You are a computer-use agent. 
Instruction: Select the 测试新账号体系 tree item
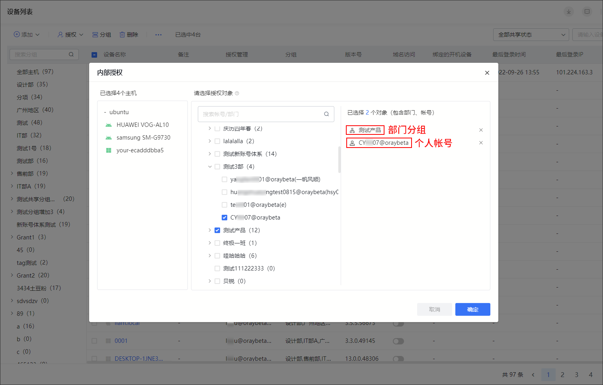[x=250, y=154]
